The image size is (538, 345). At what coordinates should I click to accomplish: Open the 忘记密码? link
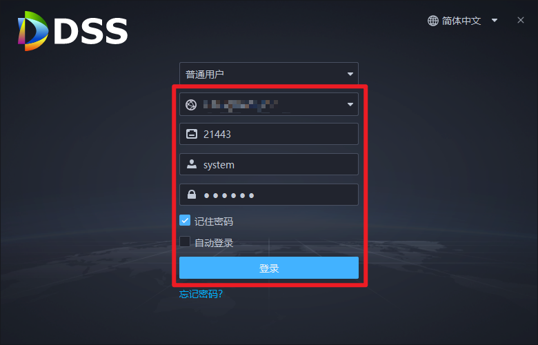(x=201, y=294)
